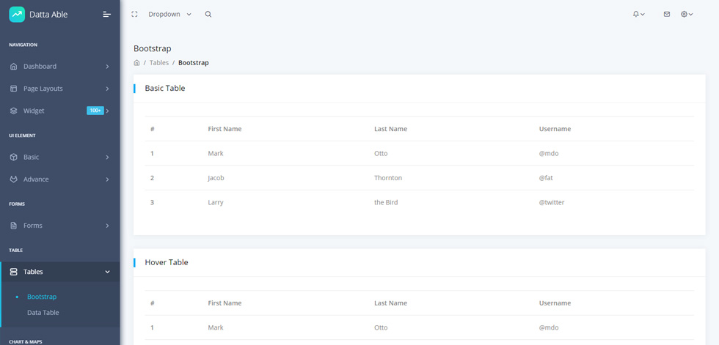Open the Page Layouts menu item
Image resolution: width=719 pixels, height=345 pixels.
[59, 89]
